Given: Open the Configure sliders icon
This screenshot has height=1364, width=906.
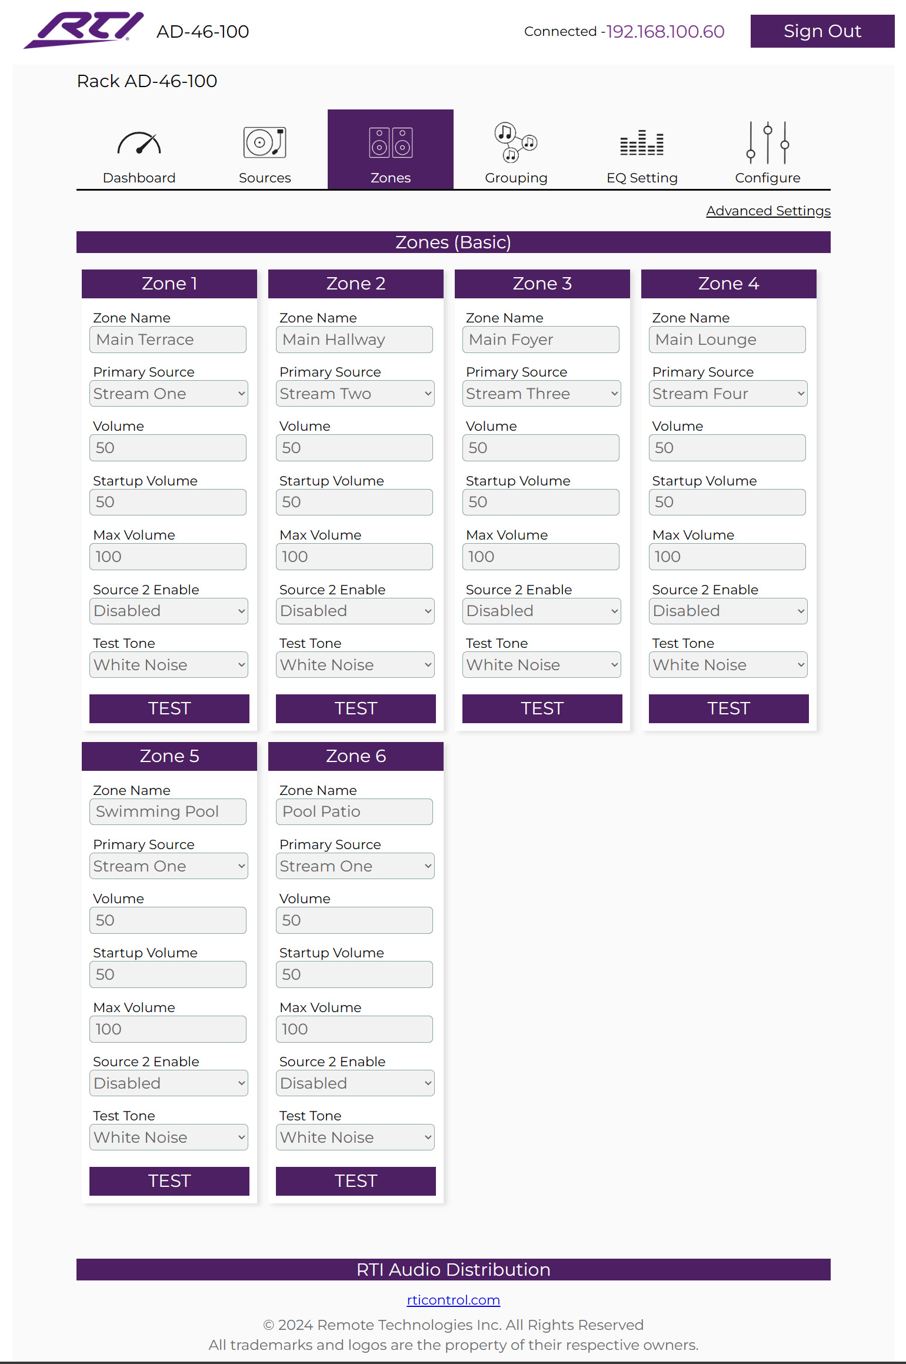Looking at the screenshot, I should pos(768,142).
